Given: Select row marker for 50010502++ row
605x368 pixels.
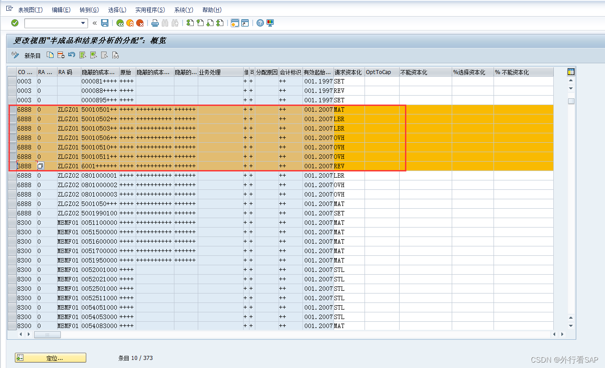Looking at the screenshot, I should (x=12, y=119).
